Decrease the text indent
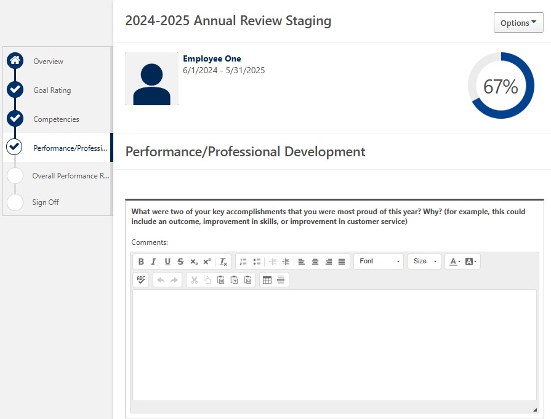 [273, 261]
